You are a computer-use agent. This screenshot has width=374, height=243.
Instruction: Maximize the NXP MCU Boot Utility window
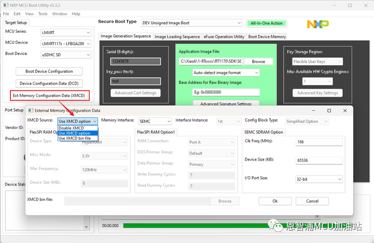tap(350, 5)
